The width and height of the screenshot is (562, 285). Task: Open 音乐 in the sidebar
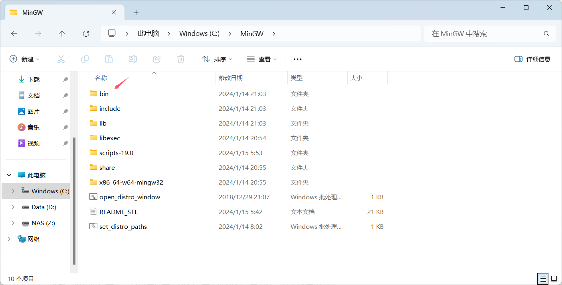pyautogui.click(x=34, y=127)
